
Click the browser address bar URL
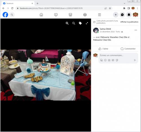(51, 8)
